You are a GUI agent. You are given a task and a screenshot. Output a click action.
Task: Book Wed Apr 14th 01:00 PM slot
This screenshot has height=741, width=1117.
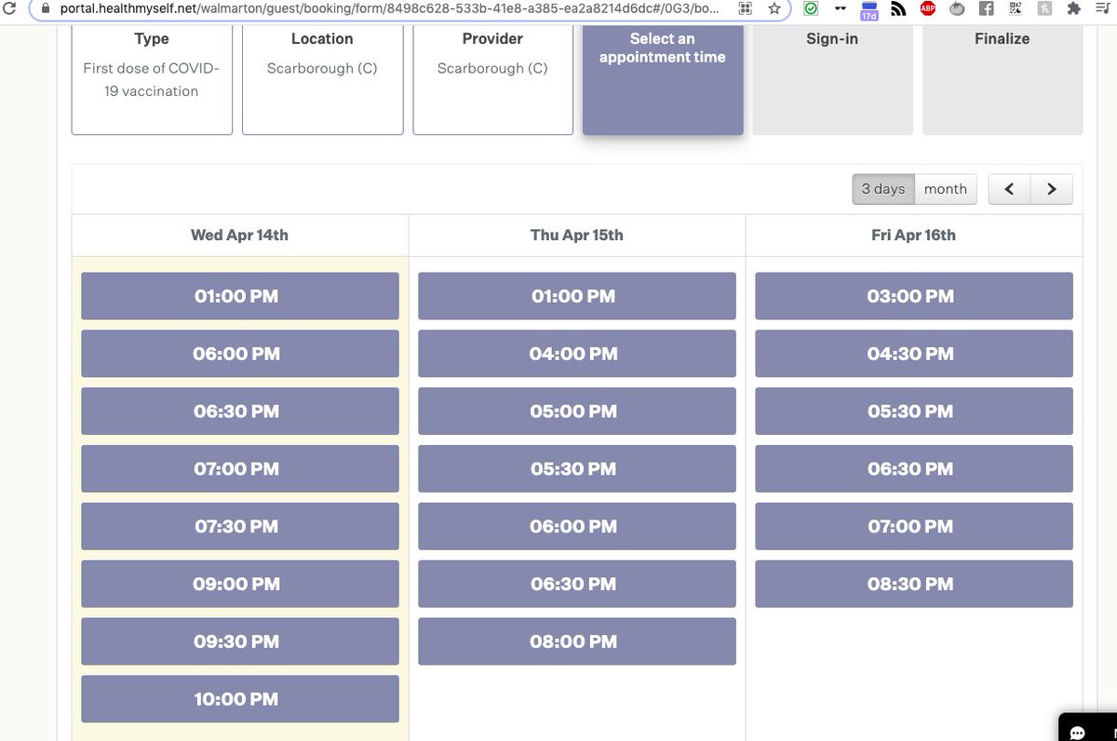point(240,296)
